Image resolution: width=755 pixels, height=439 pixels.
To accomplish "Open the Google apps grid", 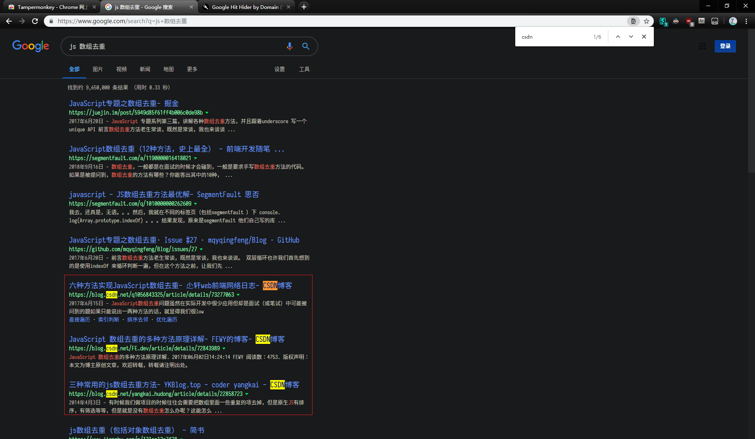I will pos(703,46).
